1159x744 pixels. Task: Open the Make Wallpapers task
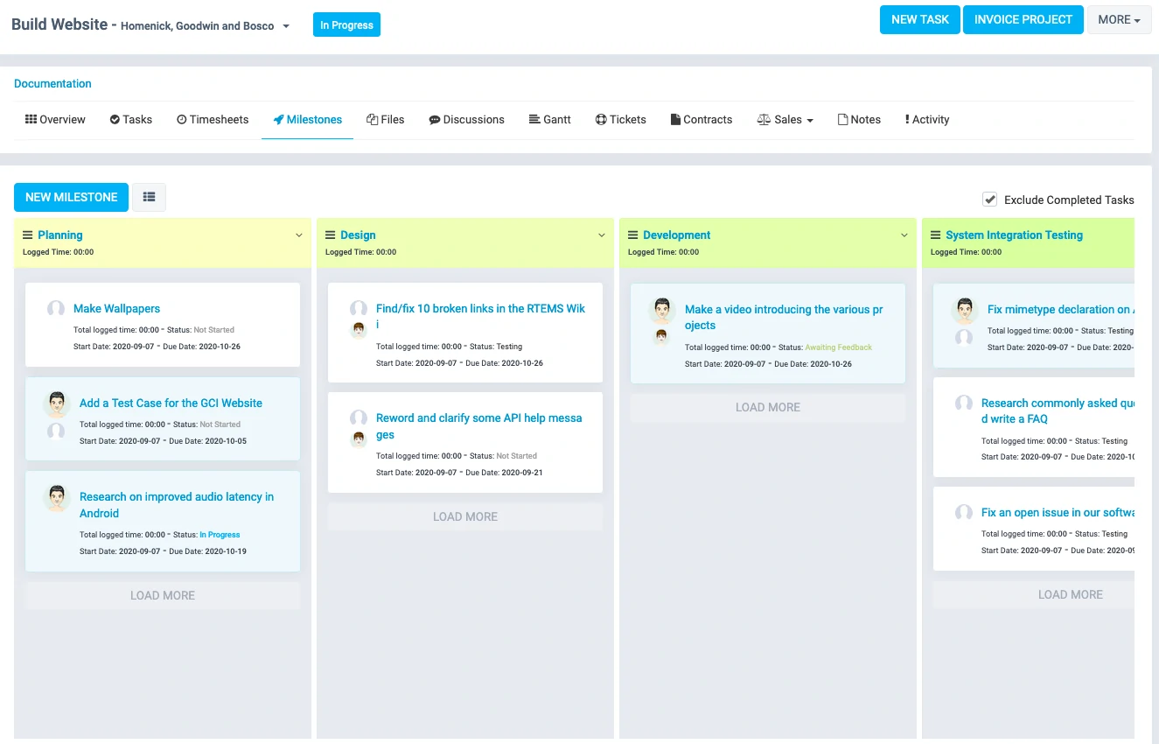coord(116,309)
